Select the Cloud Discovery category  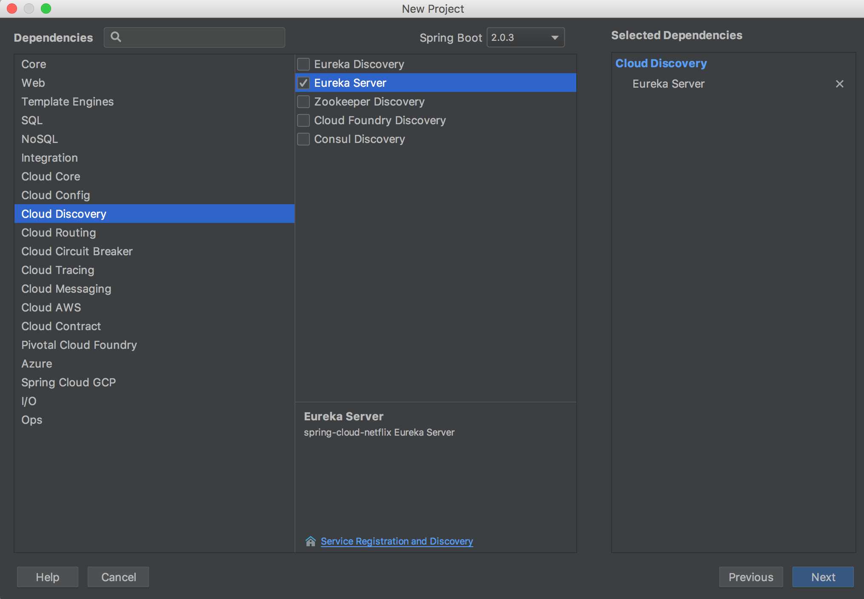[154, 214]
